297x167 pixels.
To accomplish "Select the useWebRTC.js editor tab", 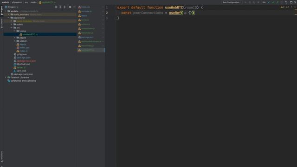I will (x=91, y=50).
